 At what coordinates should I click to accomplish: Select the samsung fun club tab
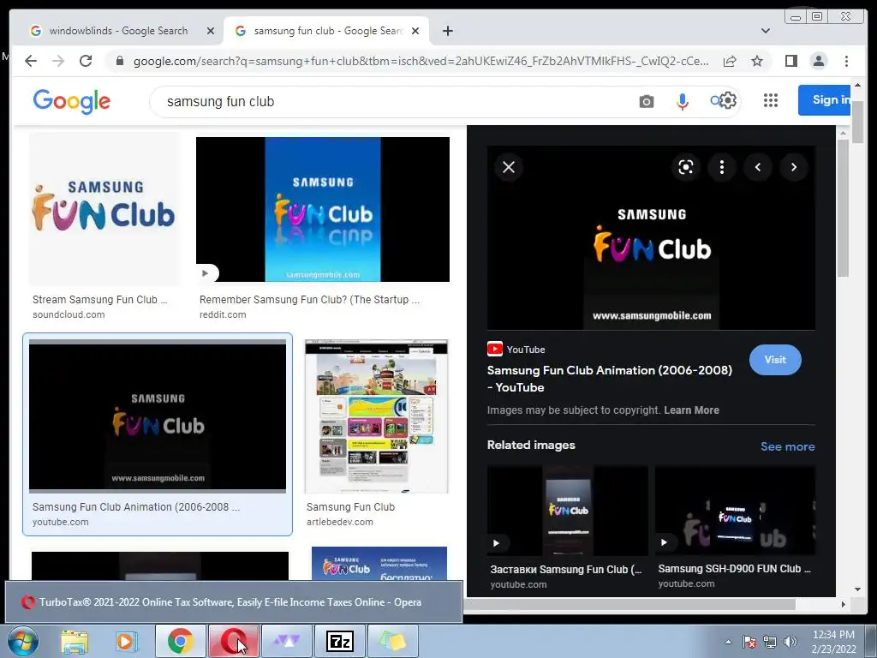pyautogui.click(x=326, y=31)
